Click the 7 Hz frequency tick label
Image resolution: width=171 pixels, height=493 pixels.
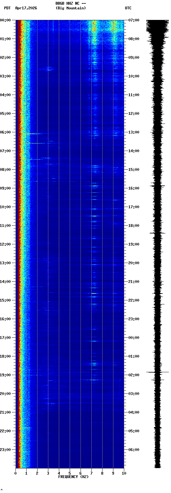tap(91, 473)
